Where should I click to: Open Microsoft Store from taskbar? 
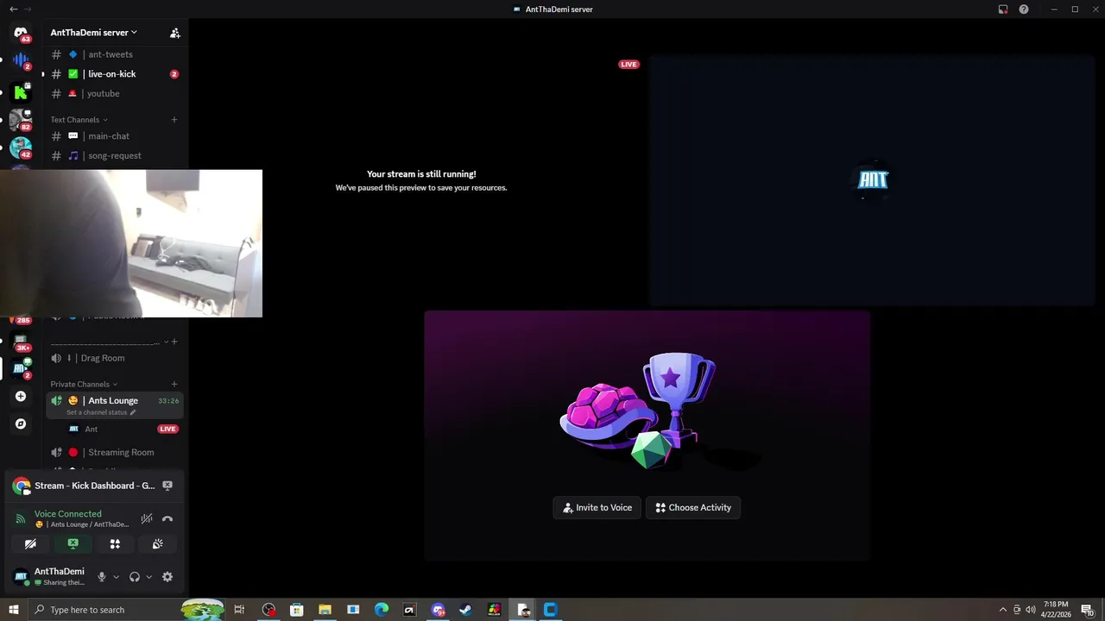click(297, 610)
